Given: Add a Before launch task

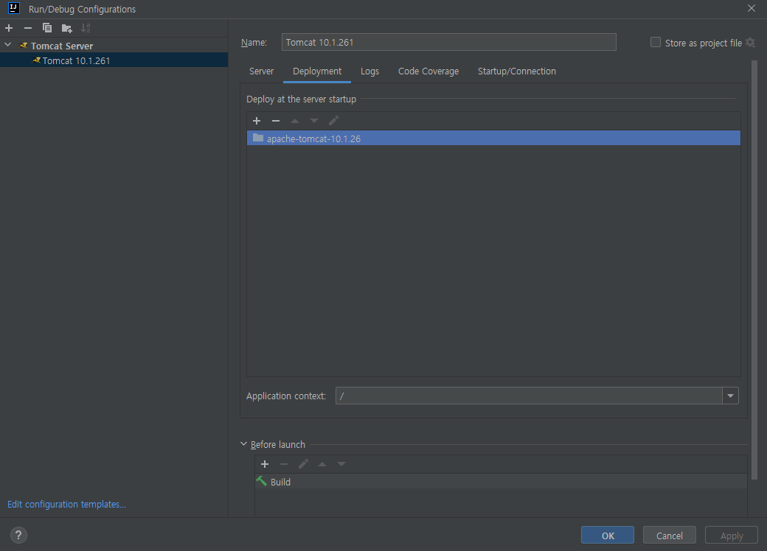Looking at the screenshot, I should 265,464.
